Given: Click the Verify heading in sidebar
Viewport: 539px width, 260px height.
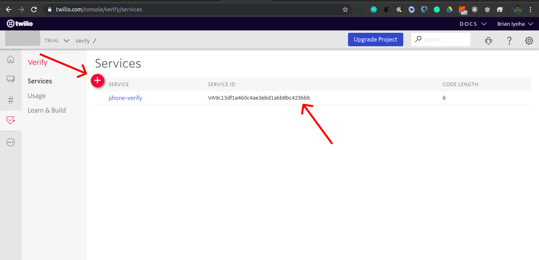Looking at the screenshot, I should 37,62.
